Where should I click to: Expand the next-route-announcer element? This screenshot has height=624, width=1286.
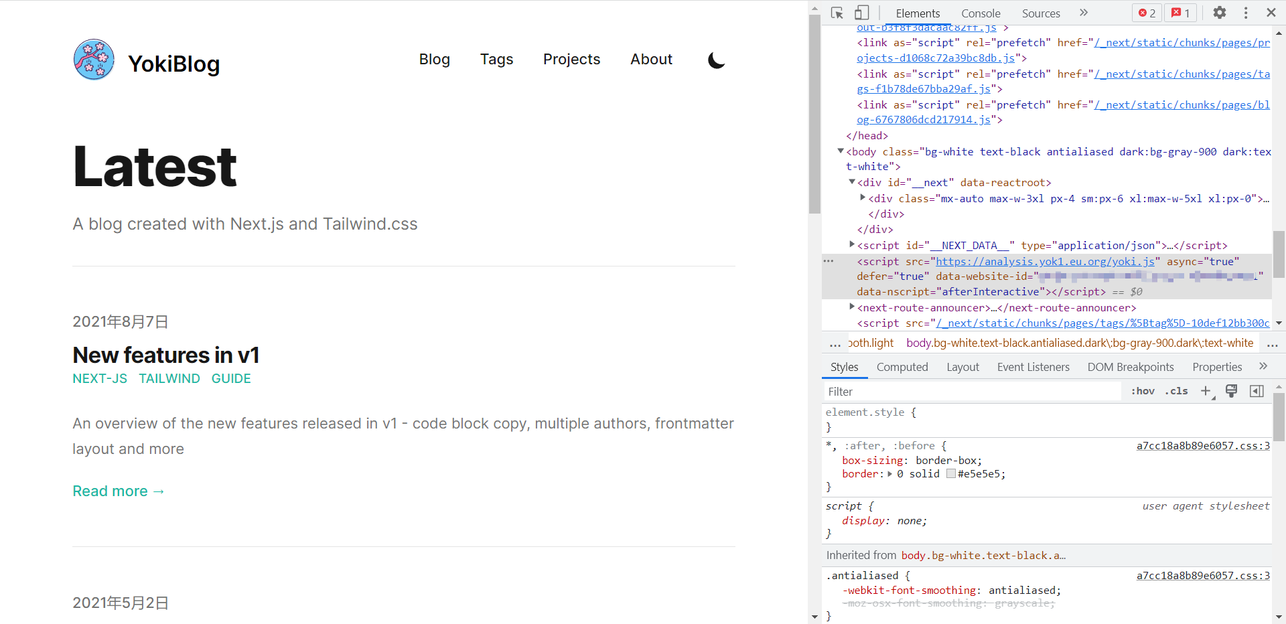pyautogui.click(x=851, y=307)
